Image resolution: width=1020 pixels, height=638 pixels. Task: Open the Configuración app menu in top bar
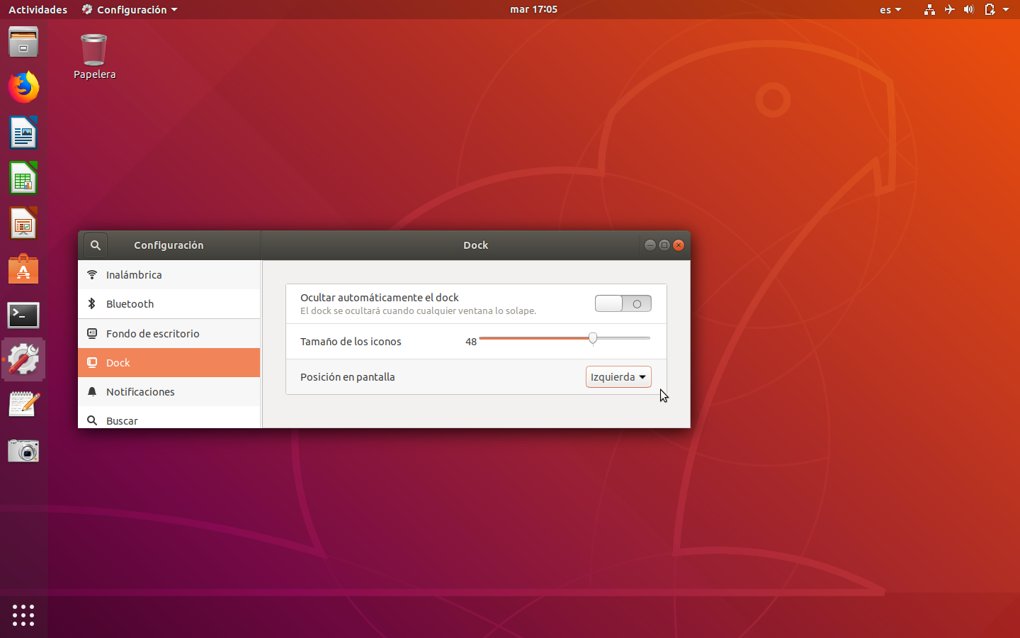click(x=130, y=10)
